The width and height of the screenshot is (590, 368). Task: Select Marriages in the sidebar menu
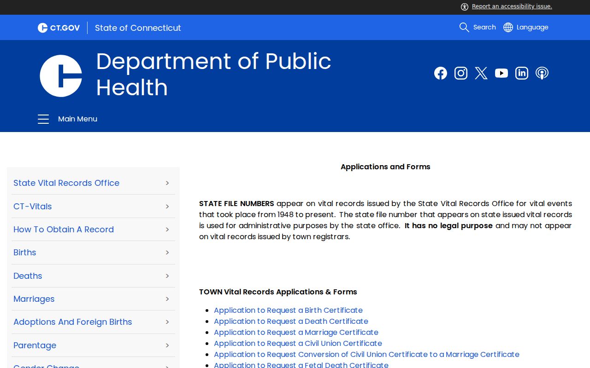pos(34,299)
